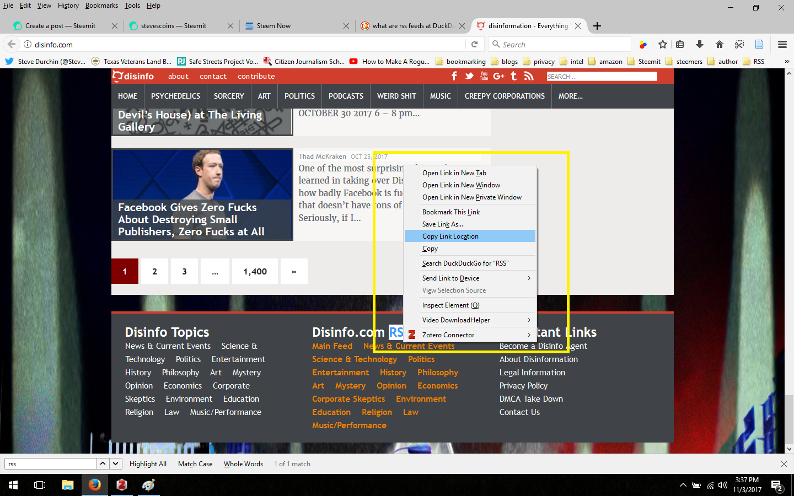The width and height of the screenshot is (794, 496).
Task: Click the contribute link in header
Action: point(256,76)
